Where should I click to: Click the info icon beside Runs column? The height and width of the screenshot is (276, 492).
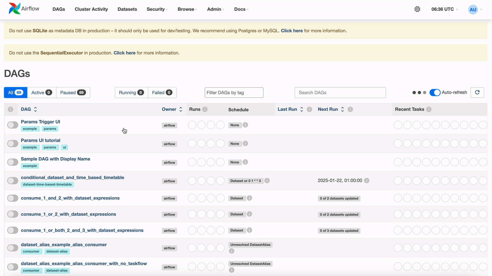[x=205, y=109]
